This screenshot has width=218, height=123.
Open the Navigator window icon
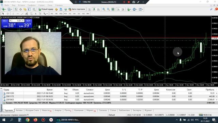pos(25,9)
